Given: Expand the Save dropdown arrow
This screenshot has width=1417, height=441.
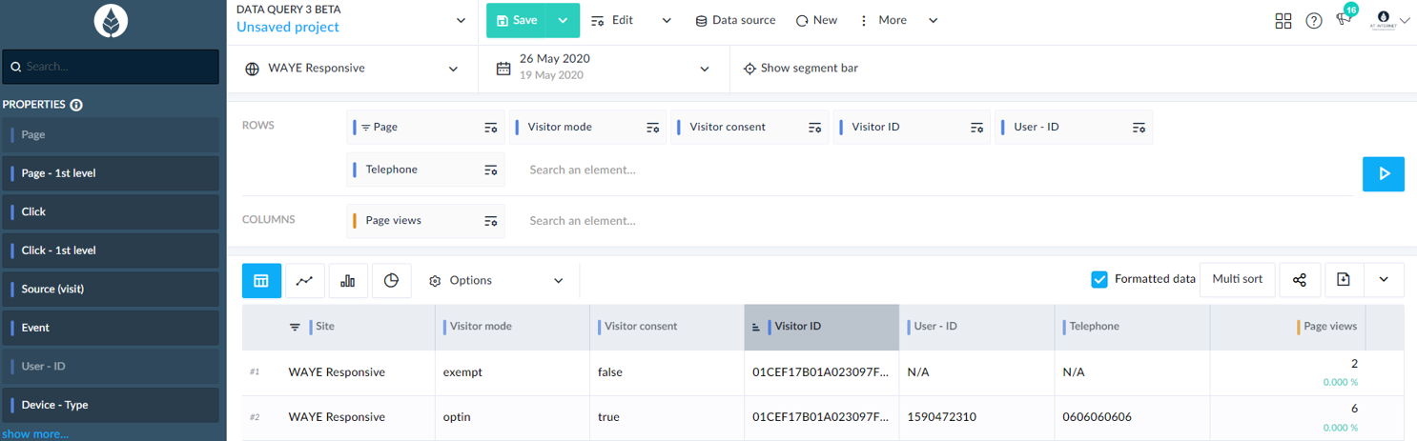Looking at the screenshot, I should pyautogui.click(x=563, y=20).
